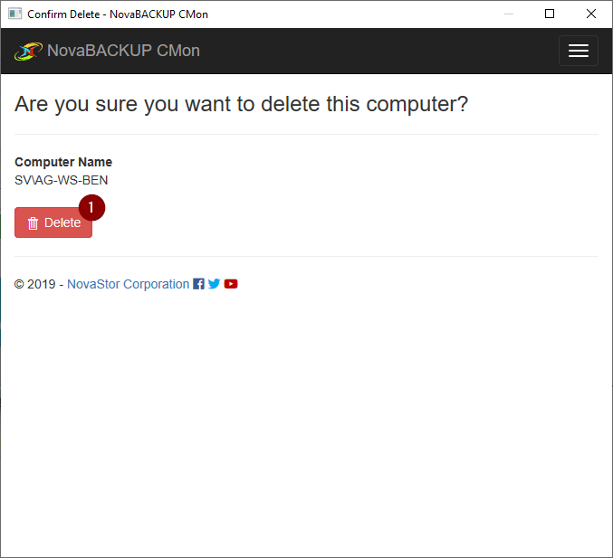Click the window app icon in title bar

[14, 14]
